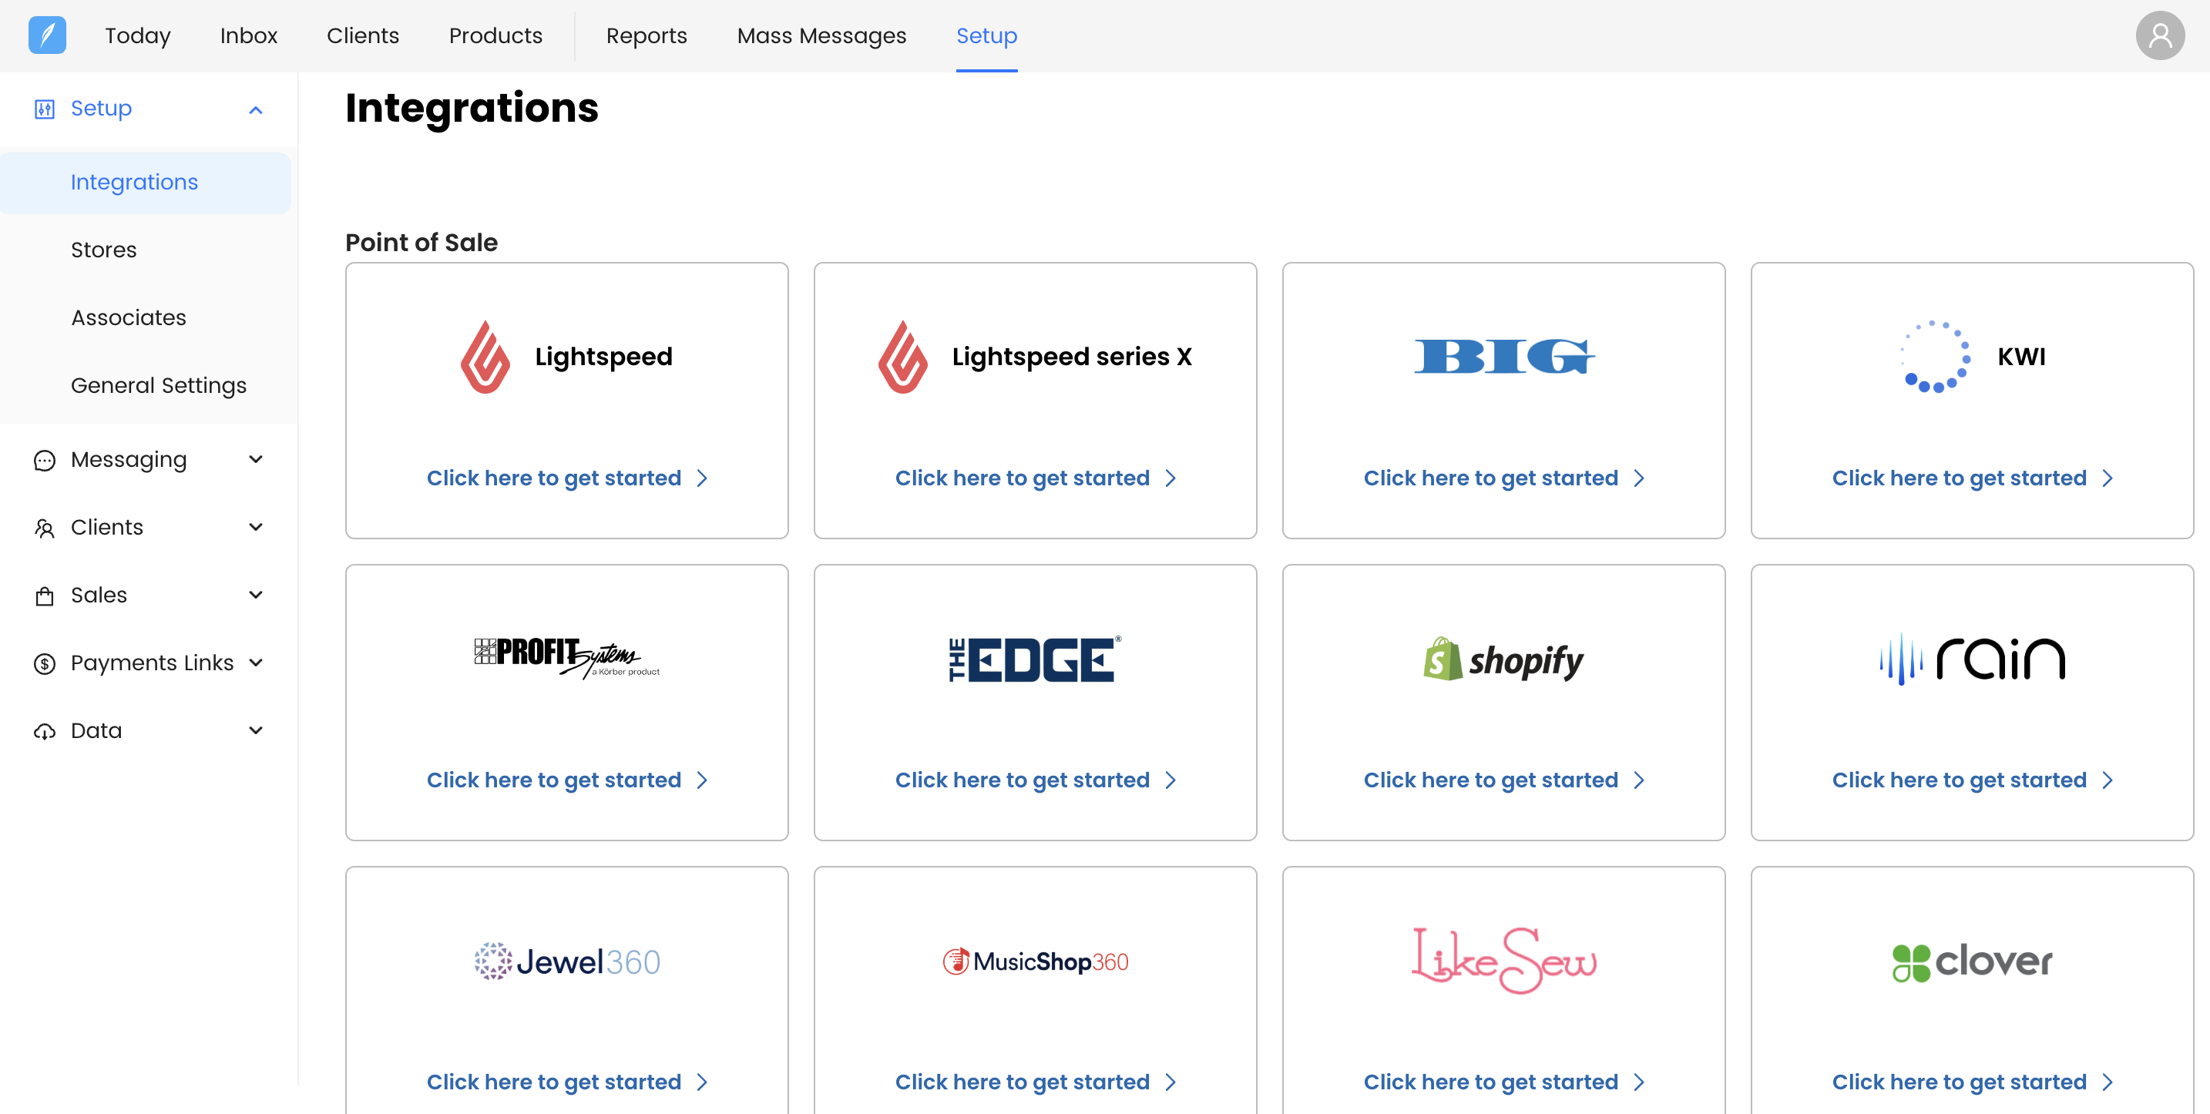
Task: Click the Data cloud icon
Action: (x=45, y=732)
